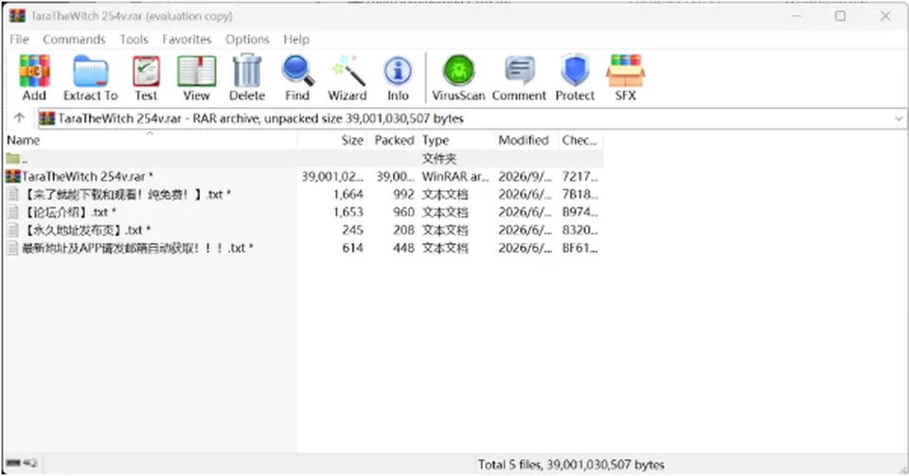Open the View file tool
The width and height of the screenshot is (909, 476).
point(197,78)
